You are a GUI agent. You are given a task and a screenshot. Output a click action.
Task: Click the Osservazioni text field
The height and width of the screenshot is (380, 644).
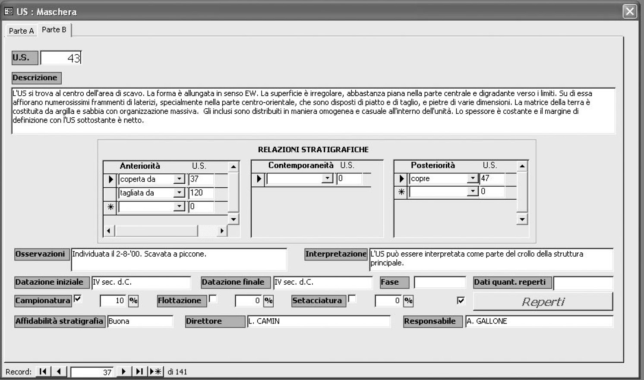[179, 259]
